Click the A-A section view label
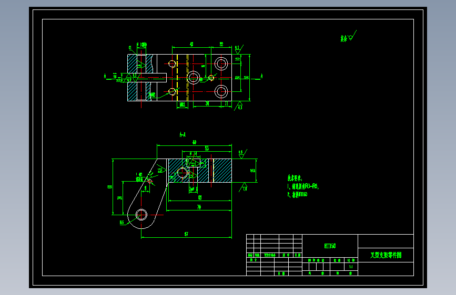 click(x=183, y=134)
